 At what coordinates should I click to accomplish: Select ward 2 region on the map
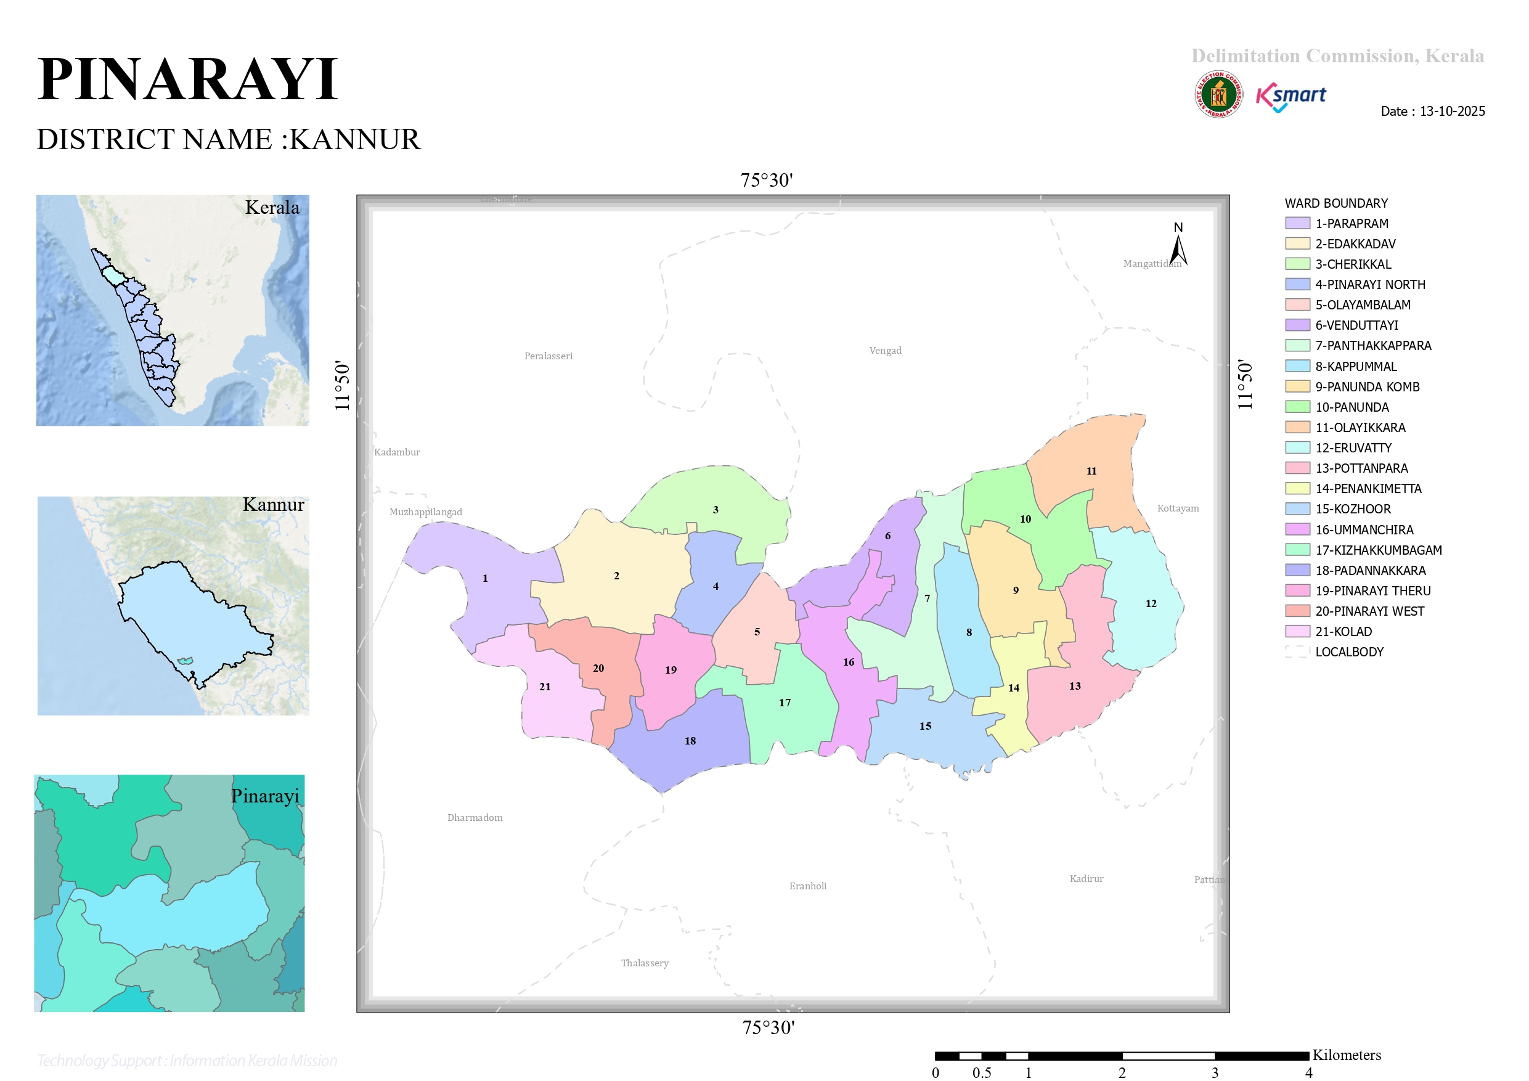pyautogui.click(x=616, y=576)
